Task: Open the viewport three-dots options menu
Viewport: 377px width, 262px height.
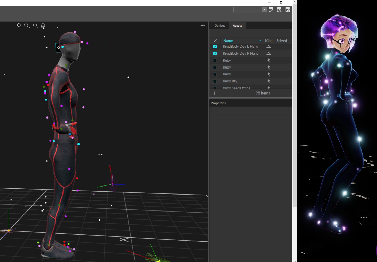Action: point(202,25)
